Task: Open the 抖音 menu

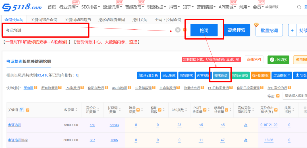Action: (174, 7)
